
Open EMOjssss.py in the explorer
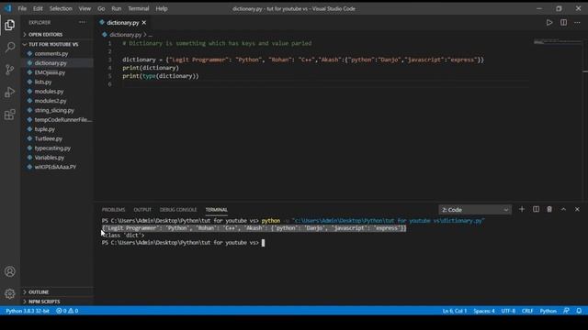pyautogui.click(x=50, y=72)
